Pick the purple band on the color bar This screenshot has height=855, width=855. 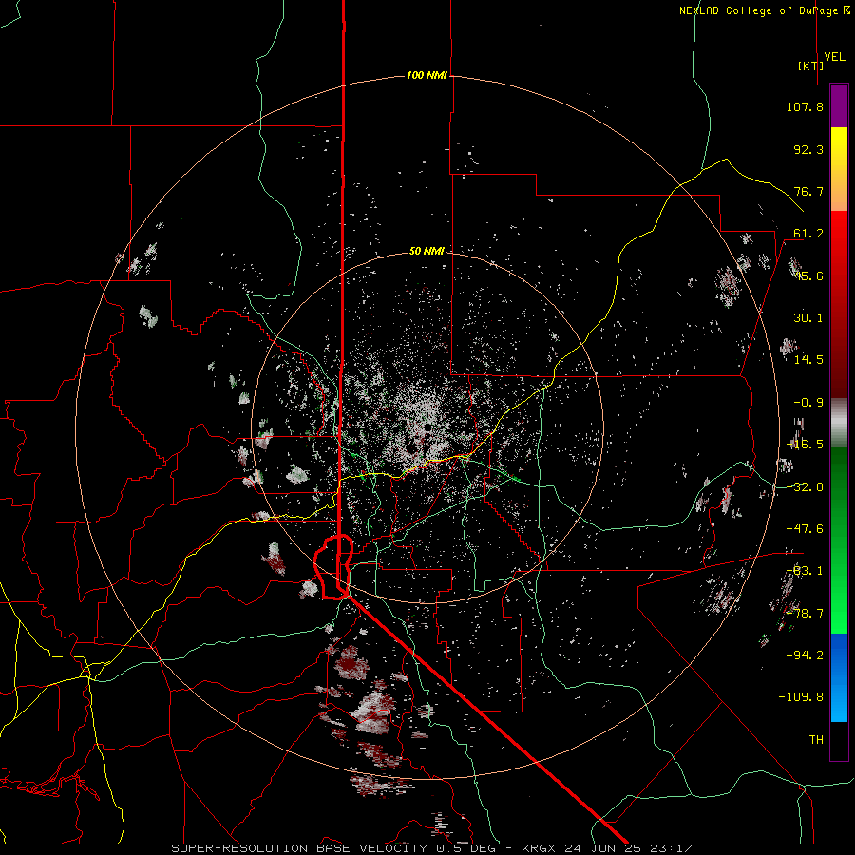coord(839,106)
